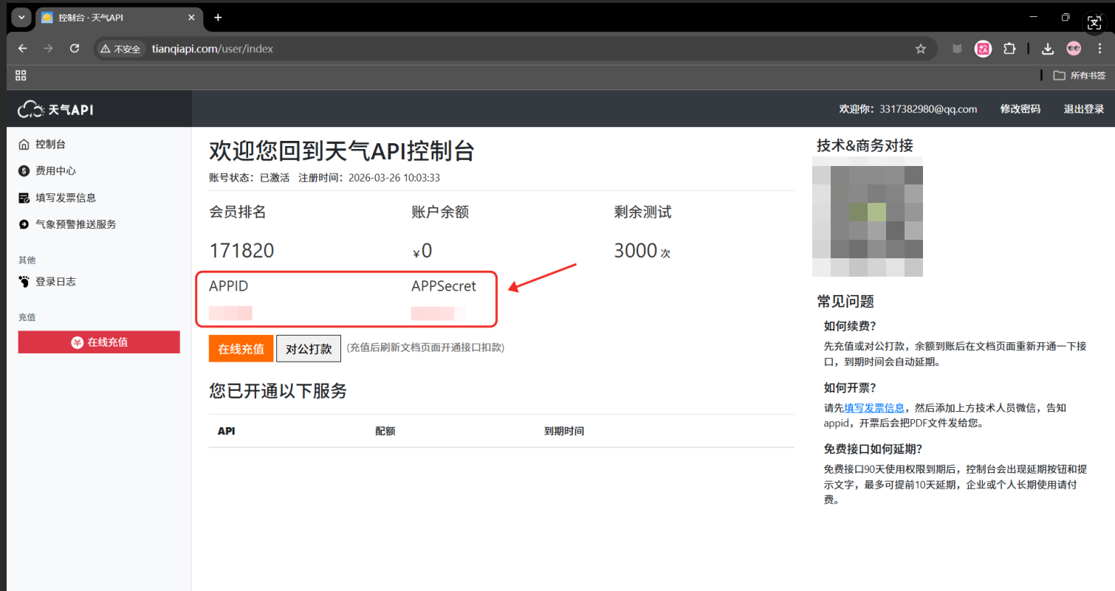Click the 天气API cloud logo
This screenshot has width=1115, height=591.
pyautogui.click(x=56, y=109)
